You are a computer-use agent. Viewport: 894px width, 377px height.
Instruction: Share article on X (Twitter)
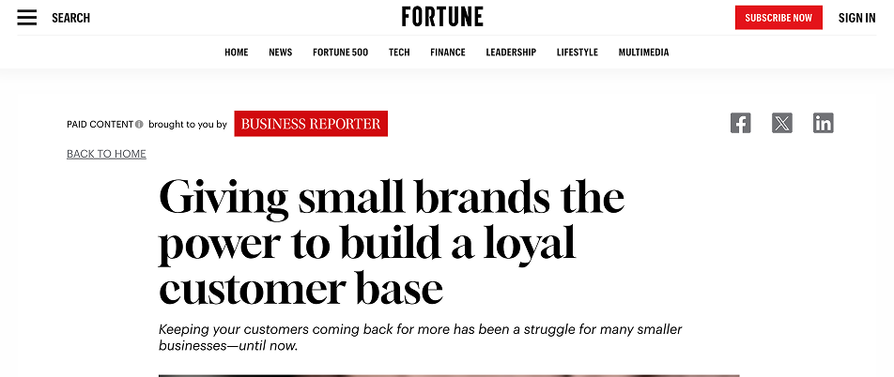[781, 123]
